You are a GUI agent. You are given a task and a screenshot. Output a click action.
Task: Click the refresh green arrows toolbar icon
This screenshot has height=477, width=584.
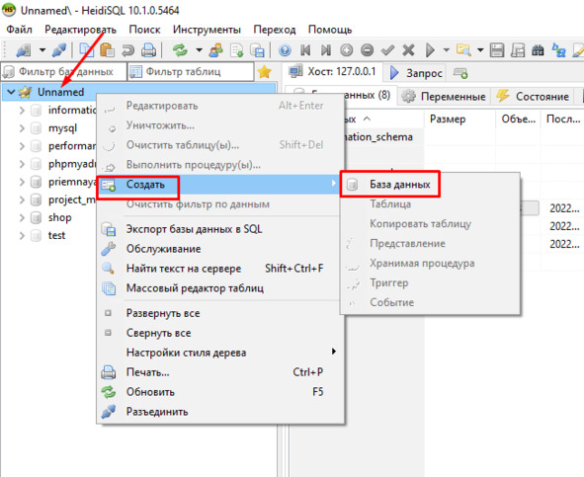point(180,50)
